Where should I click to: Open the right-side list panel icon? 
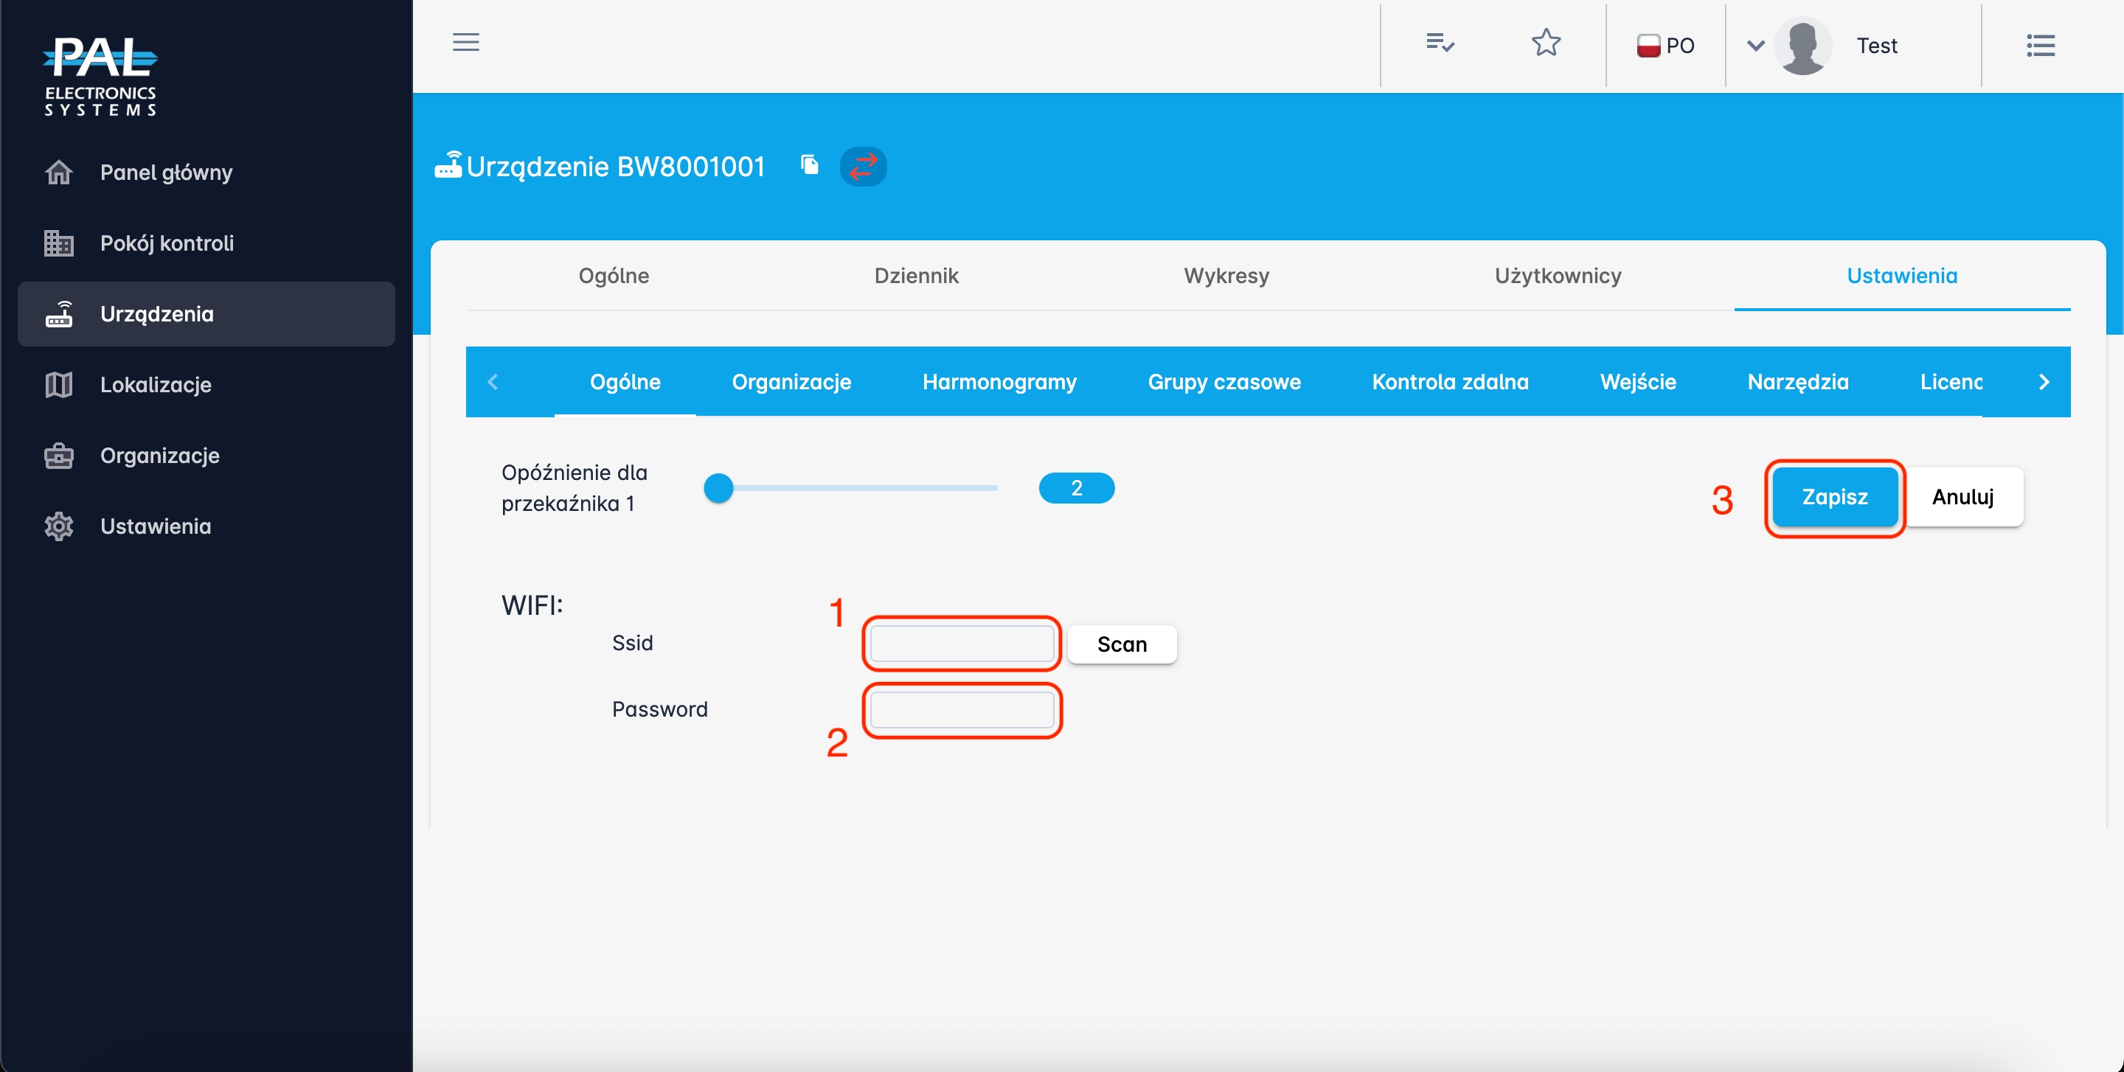click(x=2041, y=45)
